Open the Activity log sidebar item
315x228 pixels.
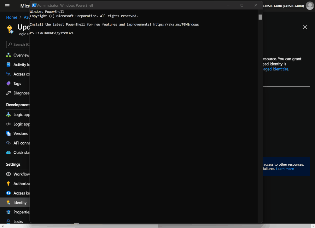coord(18,65)
